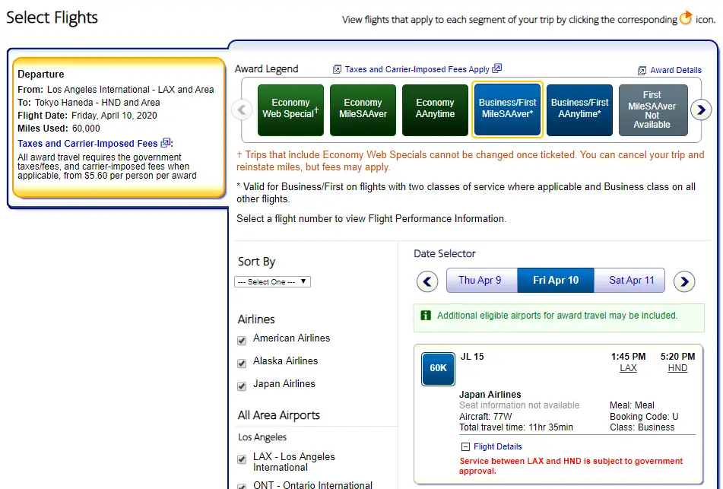Uncheck the American Airlines checkbox
Viewport: 723px width, 489px height.
(x=242, y=341)
